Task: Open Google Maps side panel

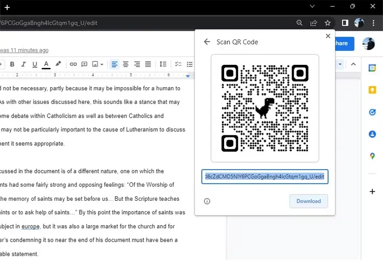Action: tap(372, 156)
